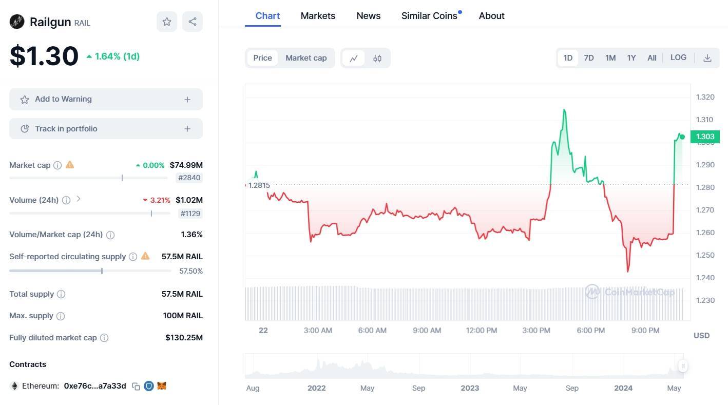
Task: Click the 1.2815 opening price label
Action: (x=259, y=185)
